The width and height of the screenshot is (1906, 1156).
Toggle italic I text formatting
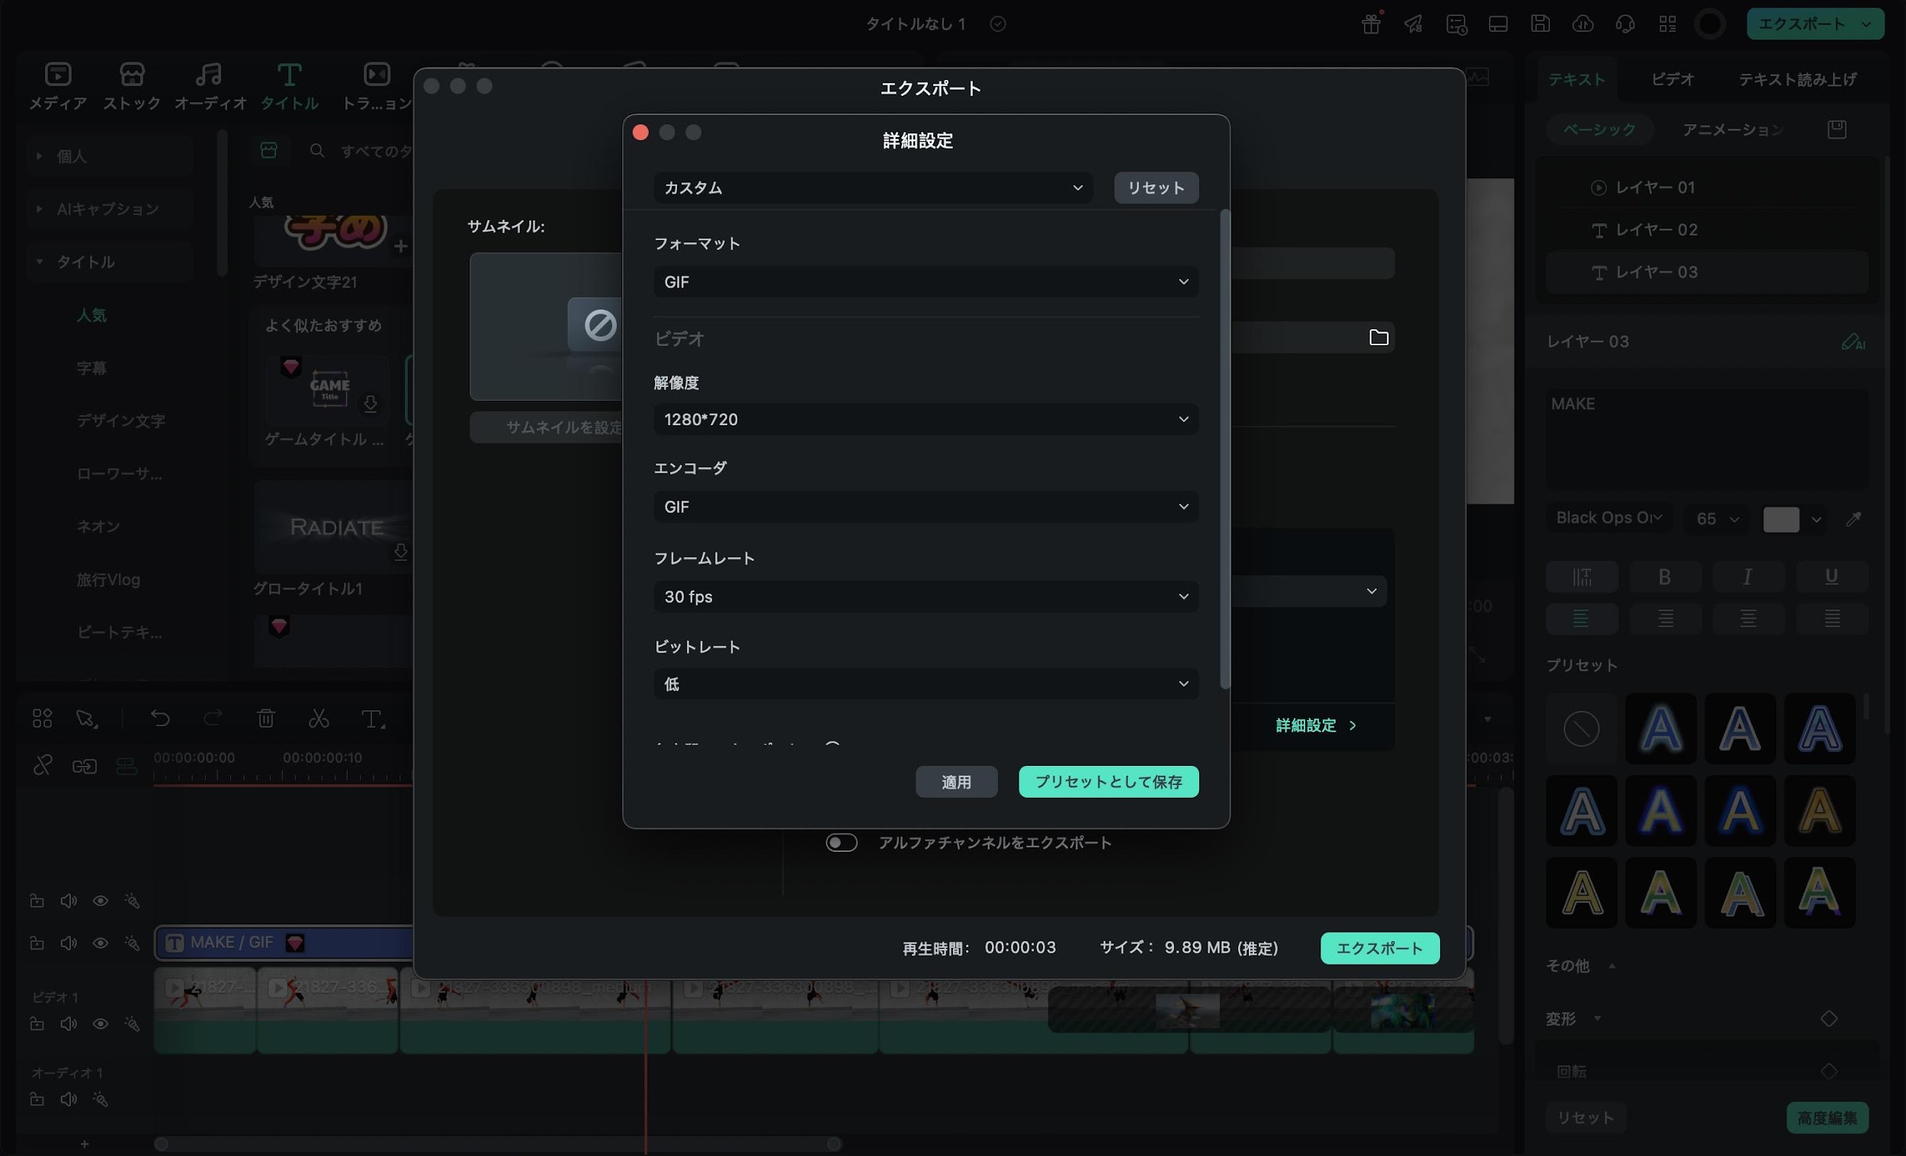click(1747, 576)
